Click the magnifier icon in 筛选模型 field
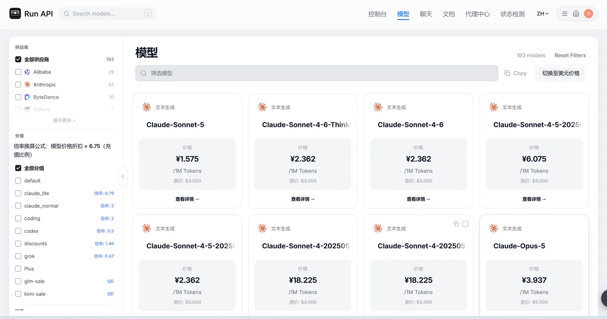Viewport: 607px width, 319px height. tap(144, 73)
